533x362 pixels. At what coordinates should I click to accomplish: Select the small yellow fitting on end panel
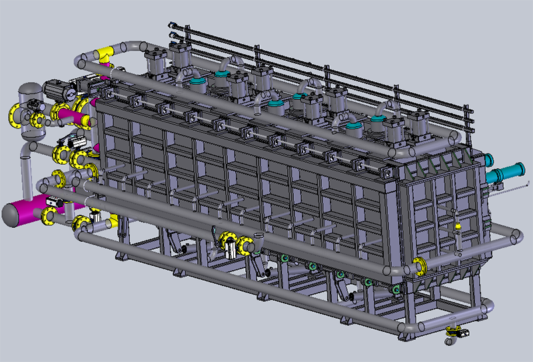[x=458, y=226]
